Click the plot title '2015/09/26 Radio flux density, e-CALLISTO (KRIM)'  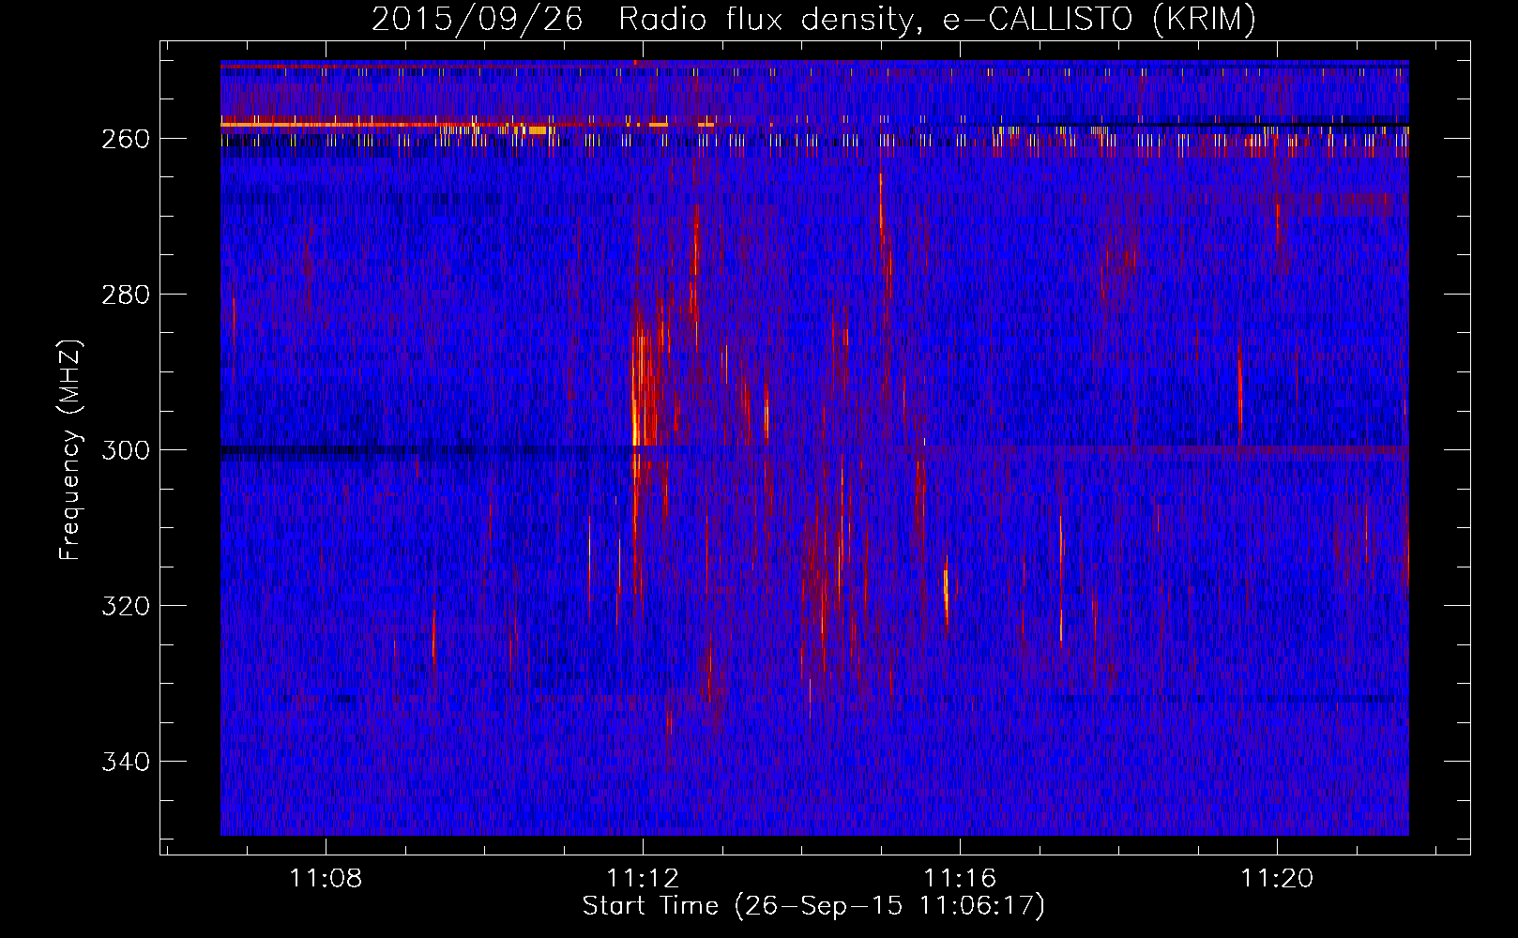[x=813, y=19]
